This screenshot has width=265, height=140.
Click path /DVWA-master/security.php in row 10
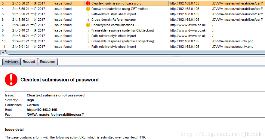pos(233,41)
